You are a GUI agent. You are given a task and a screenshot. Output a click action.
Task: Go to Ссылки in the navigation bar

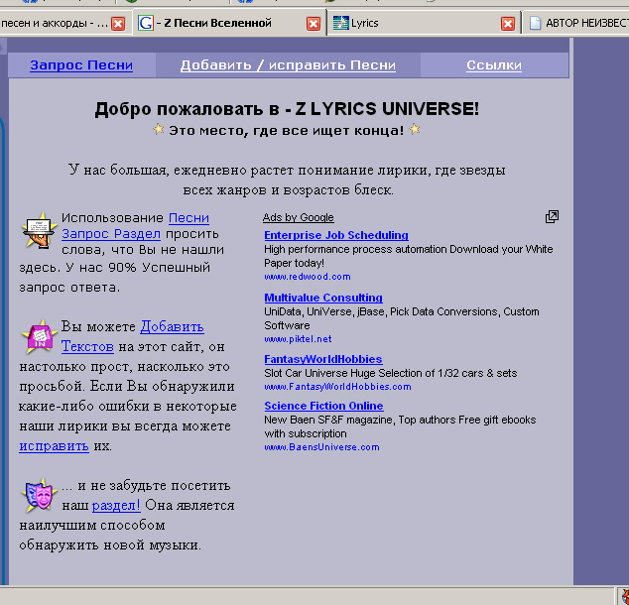[494, 65]
